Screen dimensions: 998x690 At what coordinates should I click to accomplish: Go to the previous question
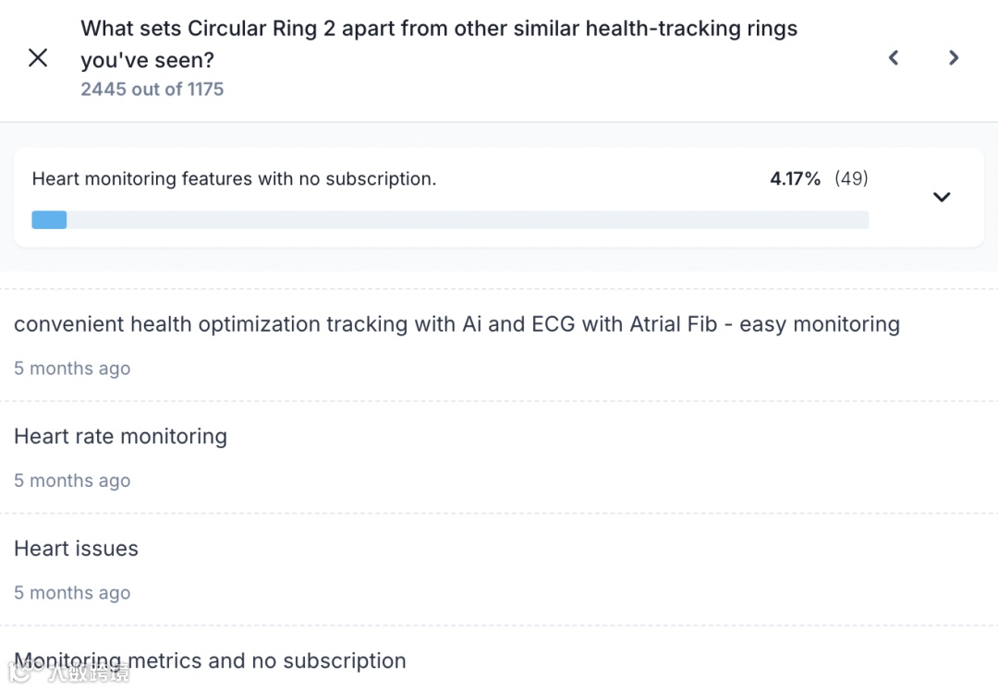894,58
